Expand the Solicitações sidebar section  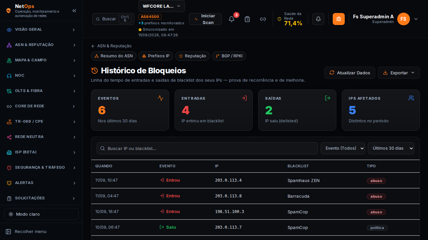pyautogui.click(x=41, y=198)
